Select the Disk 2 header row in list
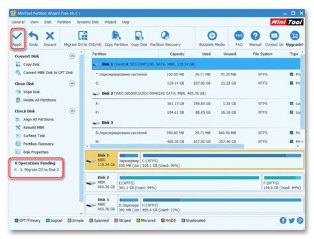 pyautogui.click(x=196, y=93)
